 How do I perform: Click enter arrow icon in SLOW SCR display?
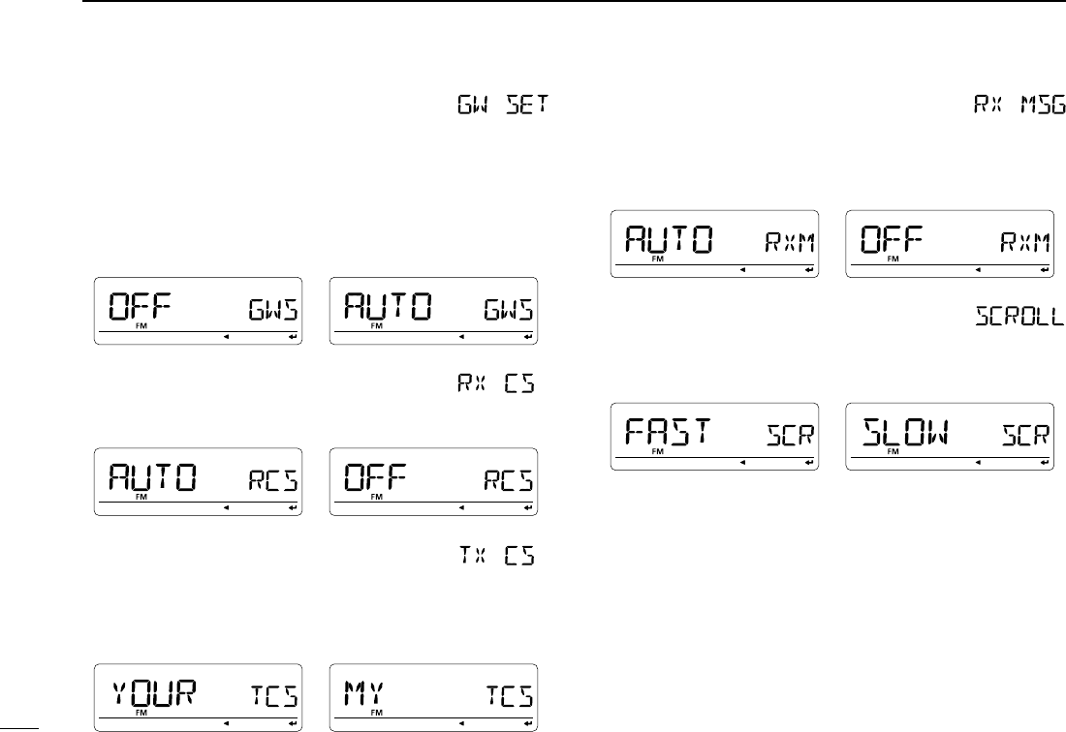point(1045,463)
